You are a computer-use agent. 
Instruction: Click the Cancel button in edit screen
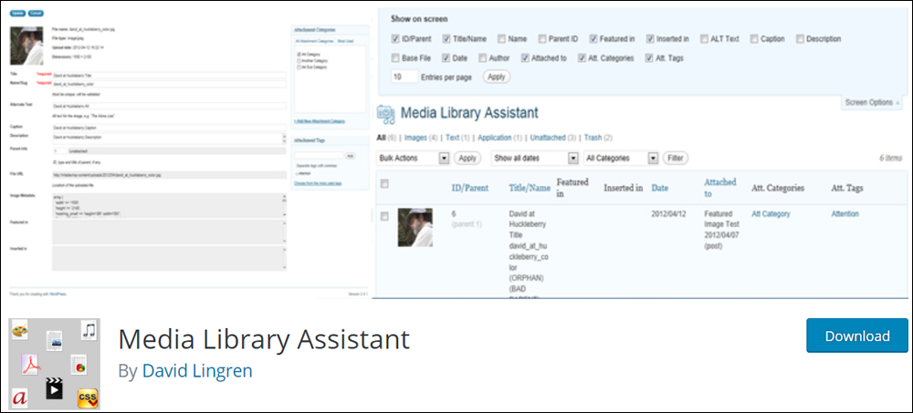coord(35,13)
